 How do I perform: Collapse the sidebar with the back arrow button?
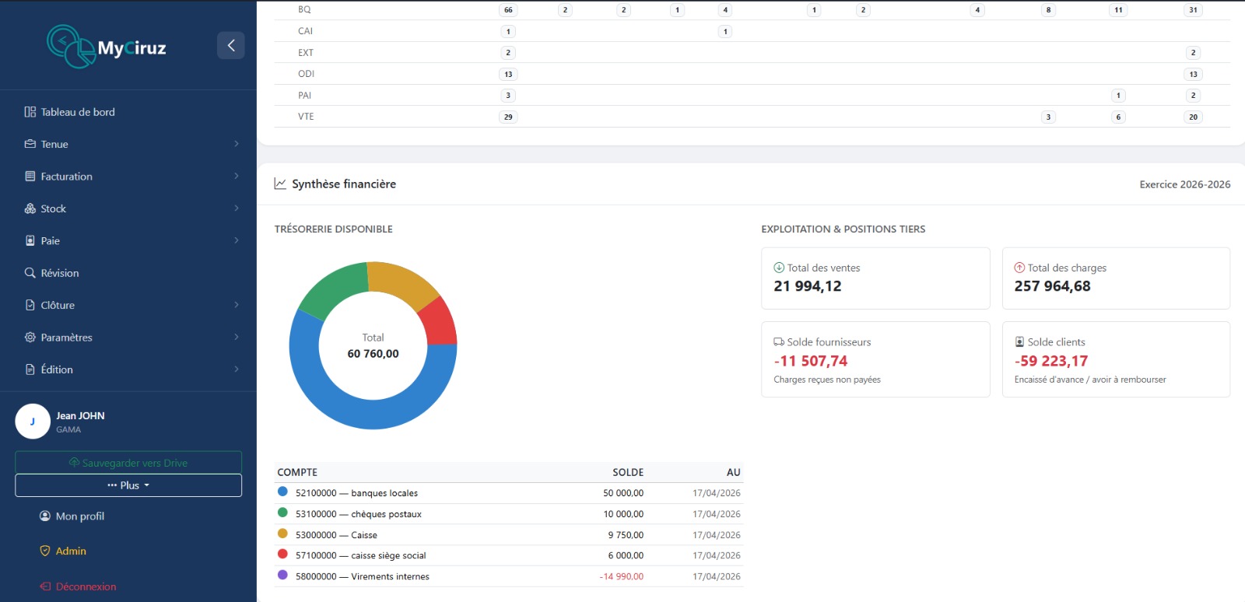point(230,45)
